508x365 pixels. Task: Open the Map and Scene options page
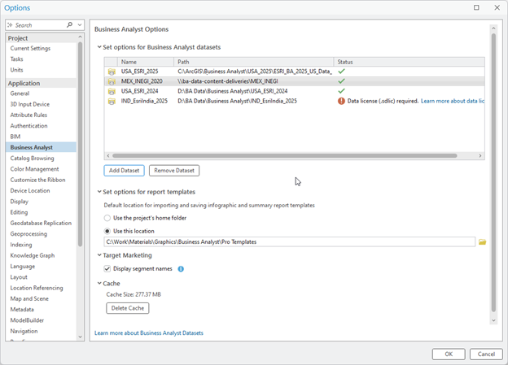pos(29,298)
